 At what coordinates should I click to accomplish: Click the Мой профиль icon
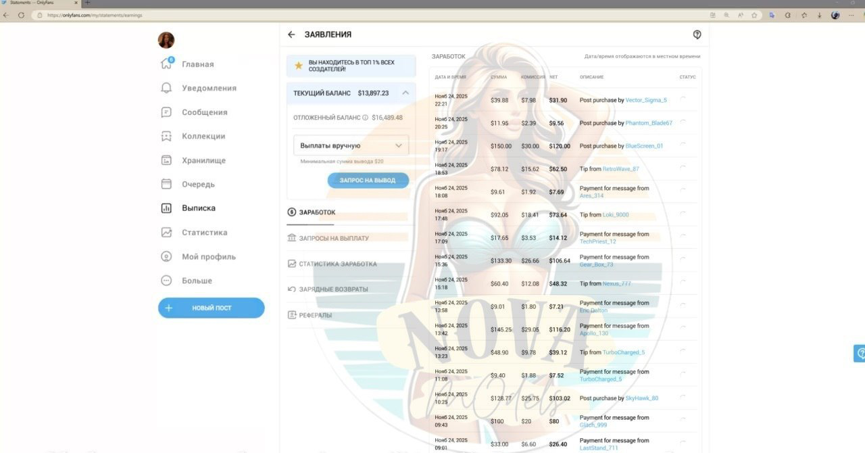coord(166,257)
